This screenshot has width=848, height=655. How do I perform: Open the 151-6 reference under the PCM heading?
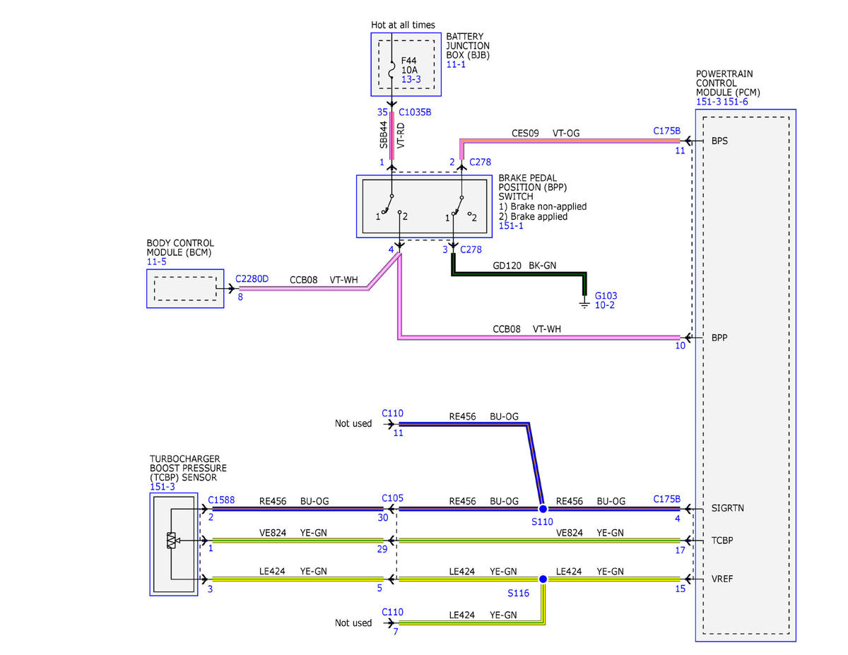tap(735, 102)
